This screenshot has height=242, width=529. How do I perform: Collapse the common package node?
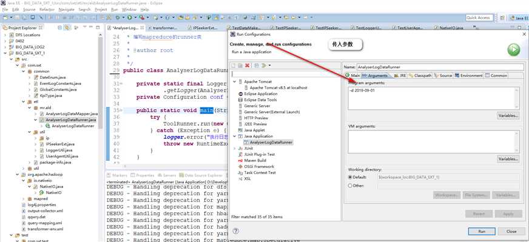[x=23, y=71]
